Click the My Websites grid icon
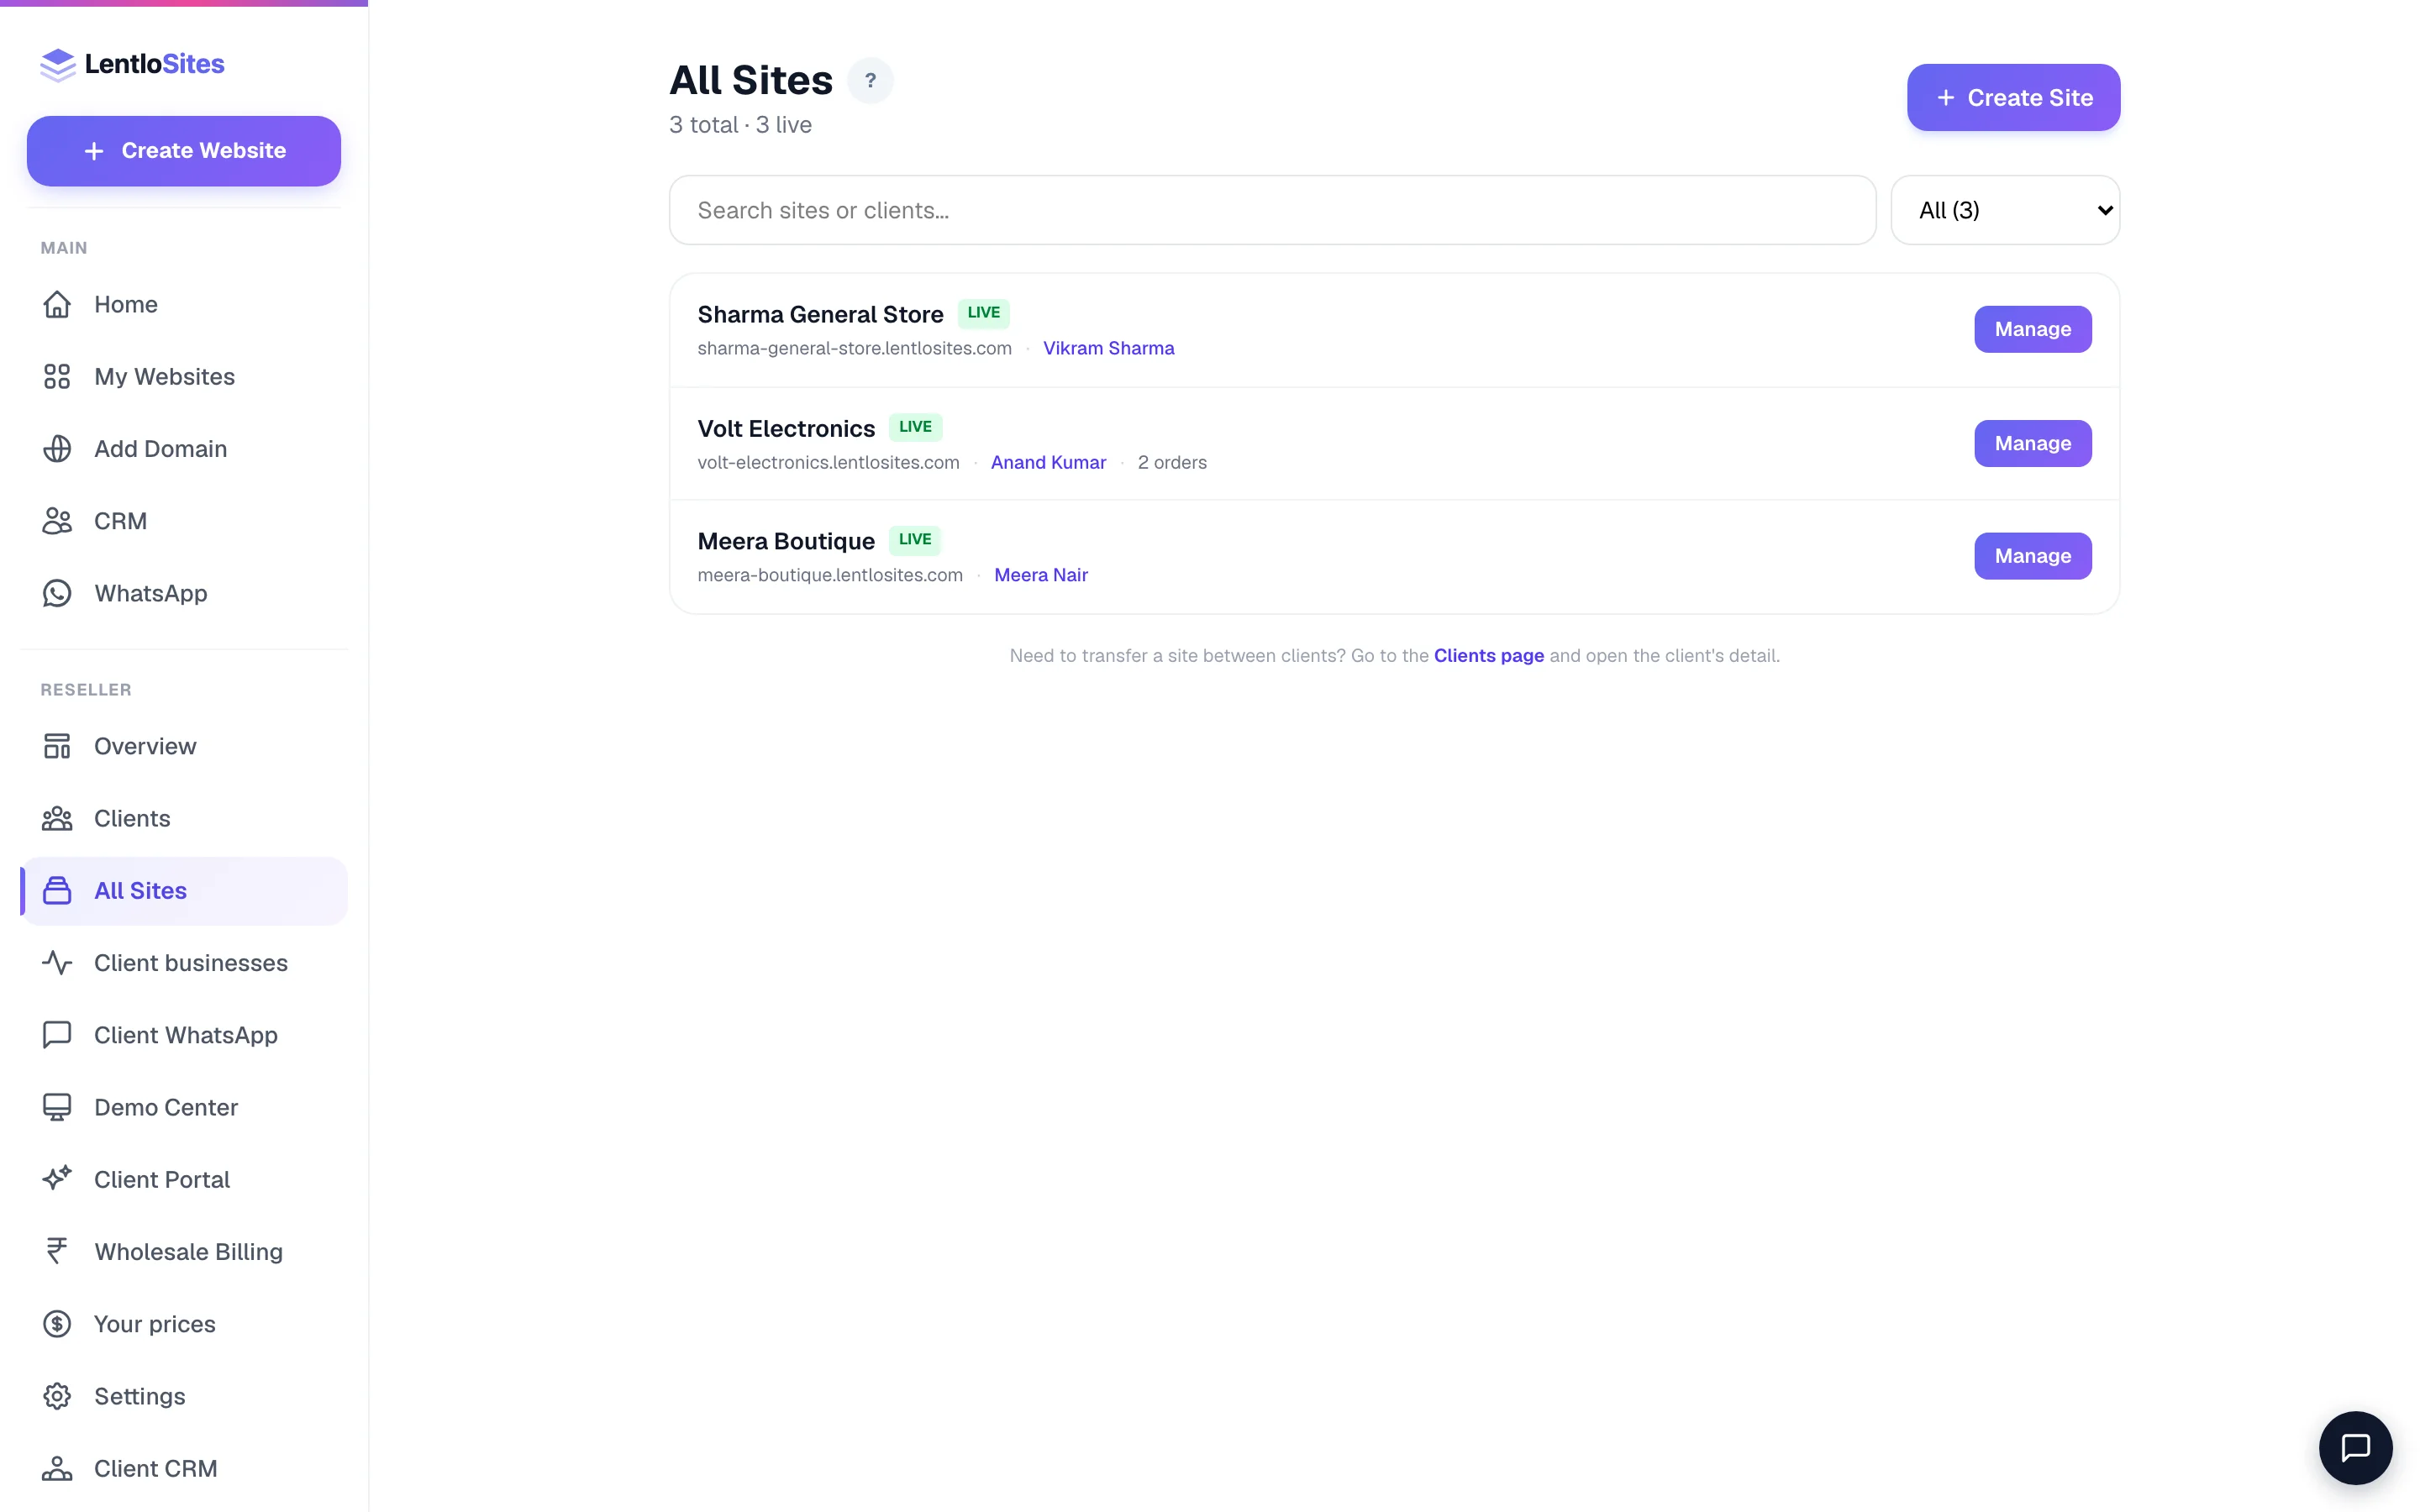 tap(57, 376)
